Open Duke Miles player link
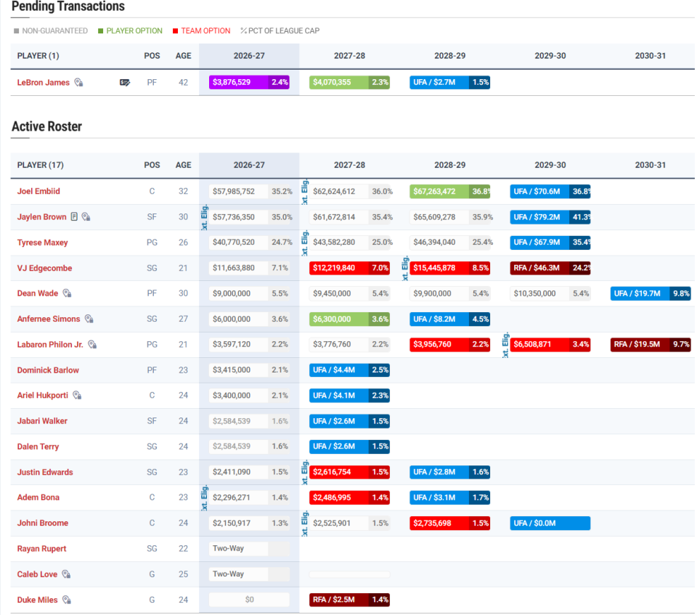Image resolution: width=697 pixels, height=615 pixels. (x=37, y=600)
